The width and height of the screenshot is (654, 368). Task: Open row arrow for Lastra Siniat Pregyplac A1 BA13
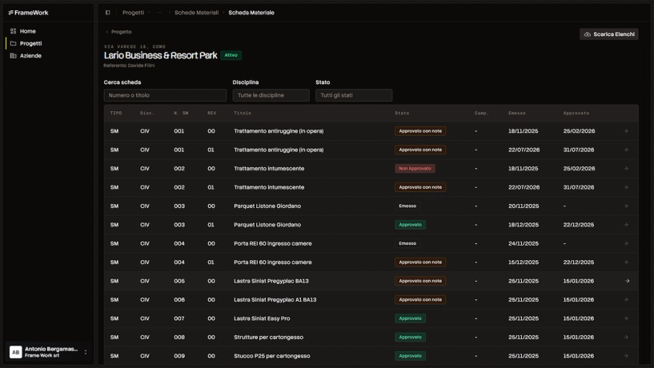(626, 300)
